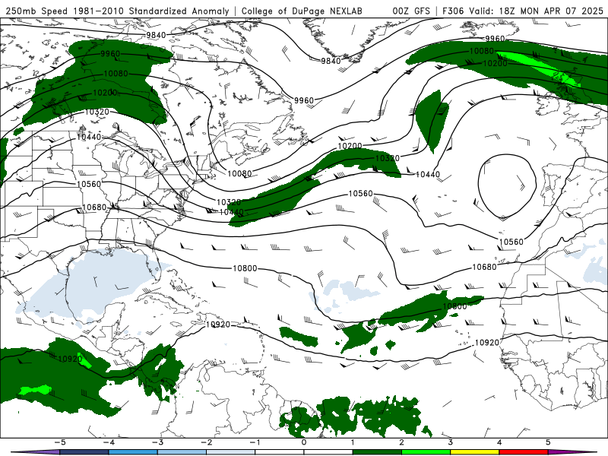Click the positive '1' colorbar tick label

(353, 442)
